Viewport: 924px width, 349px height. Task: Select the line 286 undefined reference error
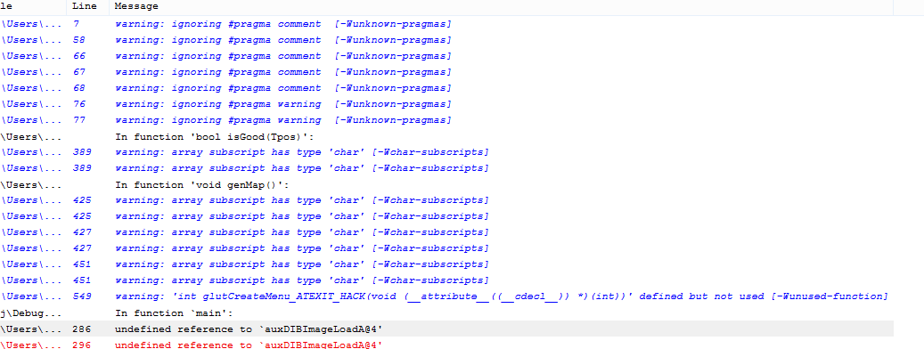[x=446, y=329]
